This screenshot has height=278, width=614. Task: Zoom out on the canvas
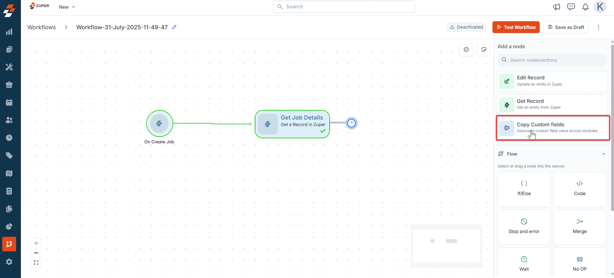click(36, 253)
